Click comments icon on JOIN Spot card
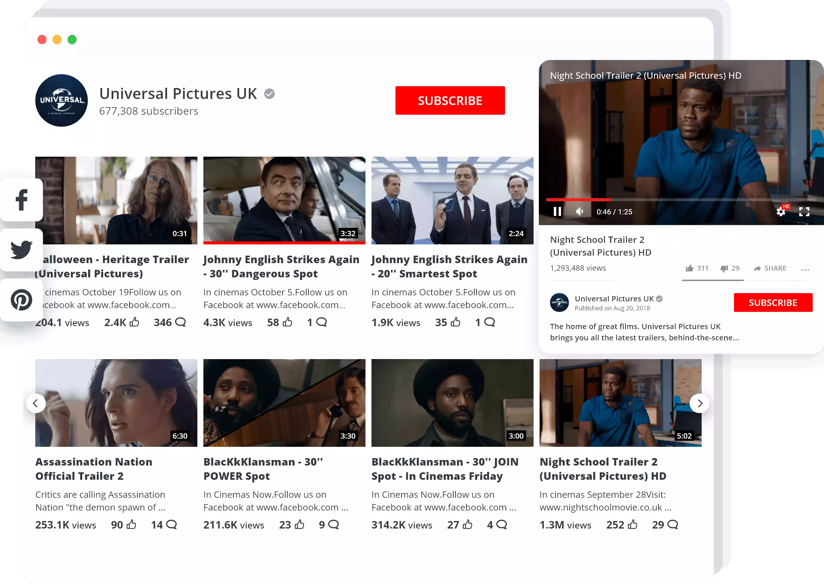This screenshot has width=824, height=584. (502, 524)
